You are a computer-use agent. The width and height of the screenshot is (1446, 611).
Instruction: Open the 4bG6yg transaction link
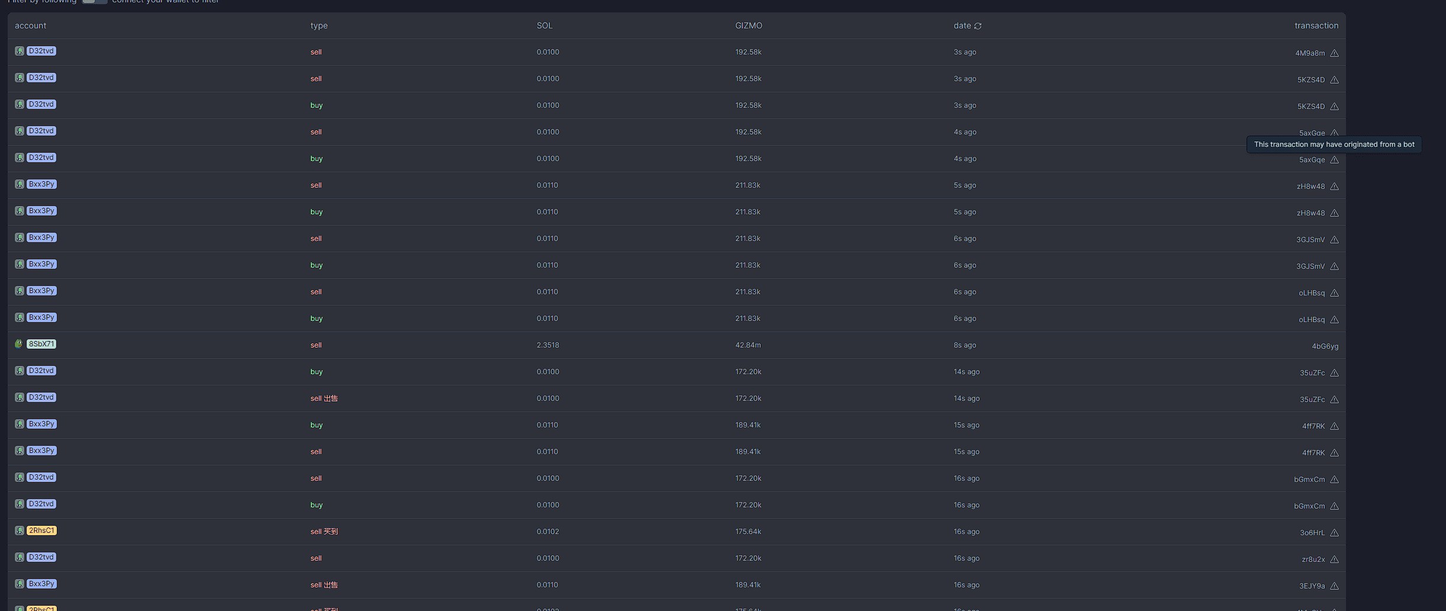pos(1325,346)
